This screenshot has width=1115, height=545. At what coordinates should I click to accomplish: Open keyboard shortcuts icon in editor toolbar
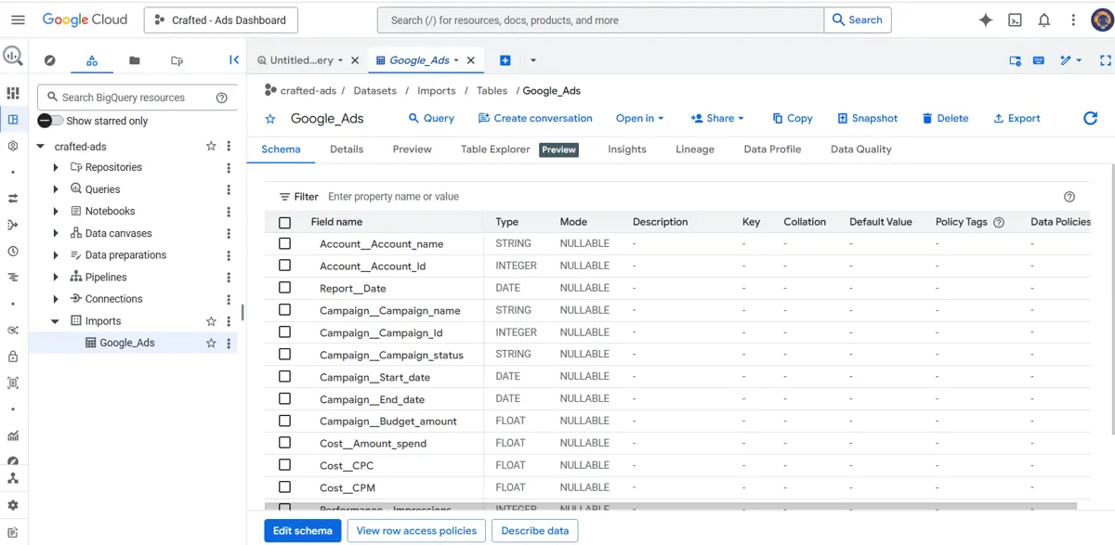click(1038, 59)
